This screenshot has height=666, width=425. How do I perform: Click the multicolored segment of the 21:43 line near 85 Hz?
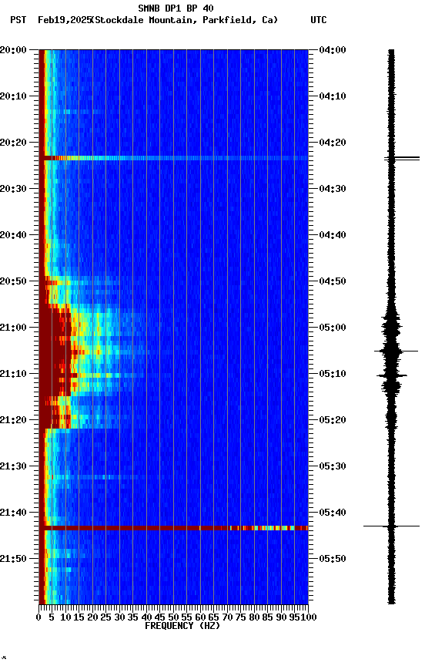coord(272,528)
